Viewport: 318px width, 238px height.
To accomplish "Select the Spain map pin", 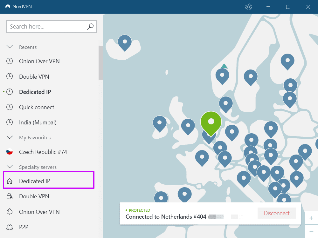I will (184, 194).
